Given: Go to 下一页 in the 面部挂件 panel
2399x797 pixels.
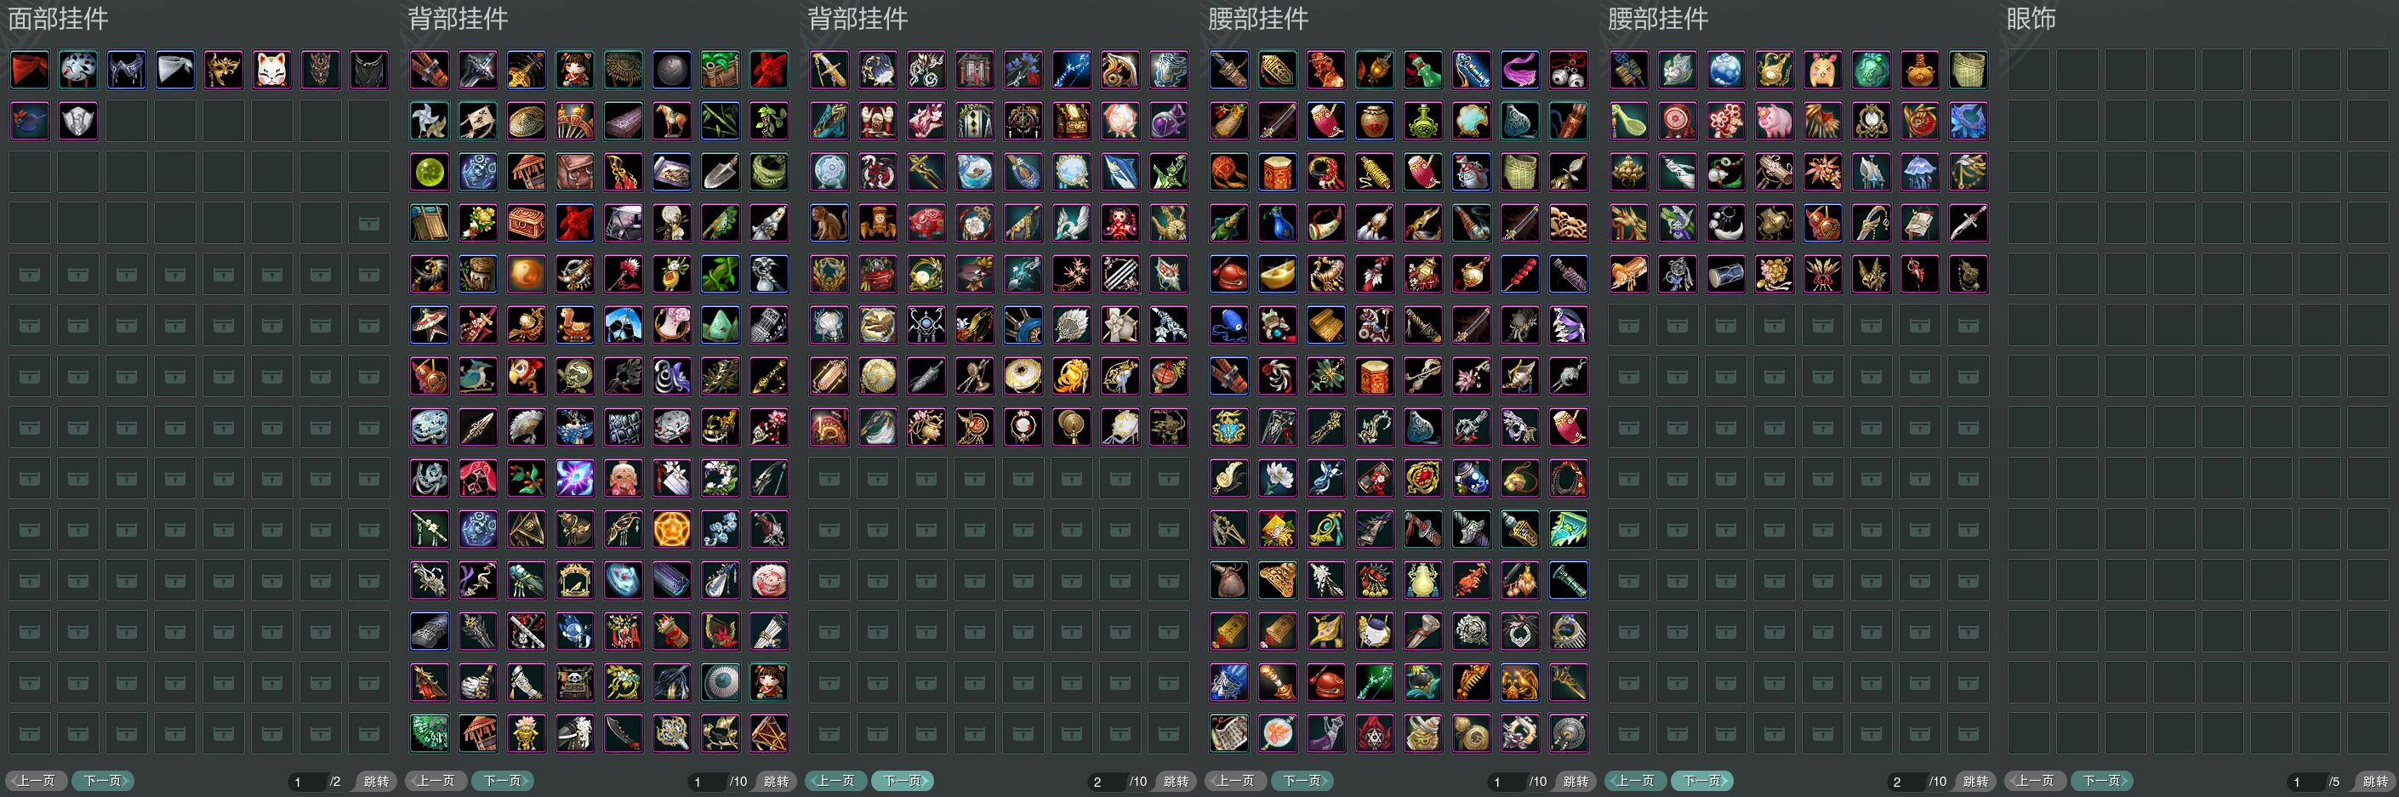Looking at the screenshot, I should [x=104, y=781].
